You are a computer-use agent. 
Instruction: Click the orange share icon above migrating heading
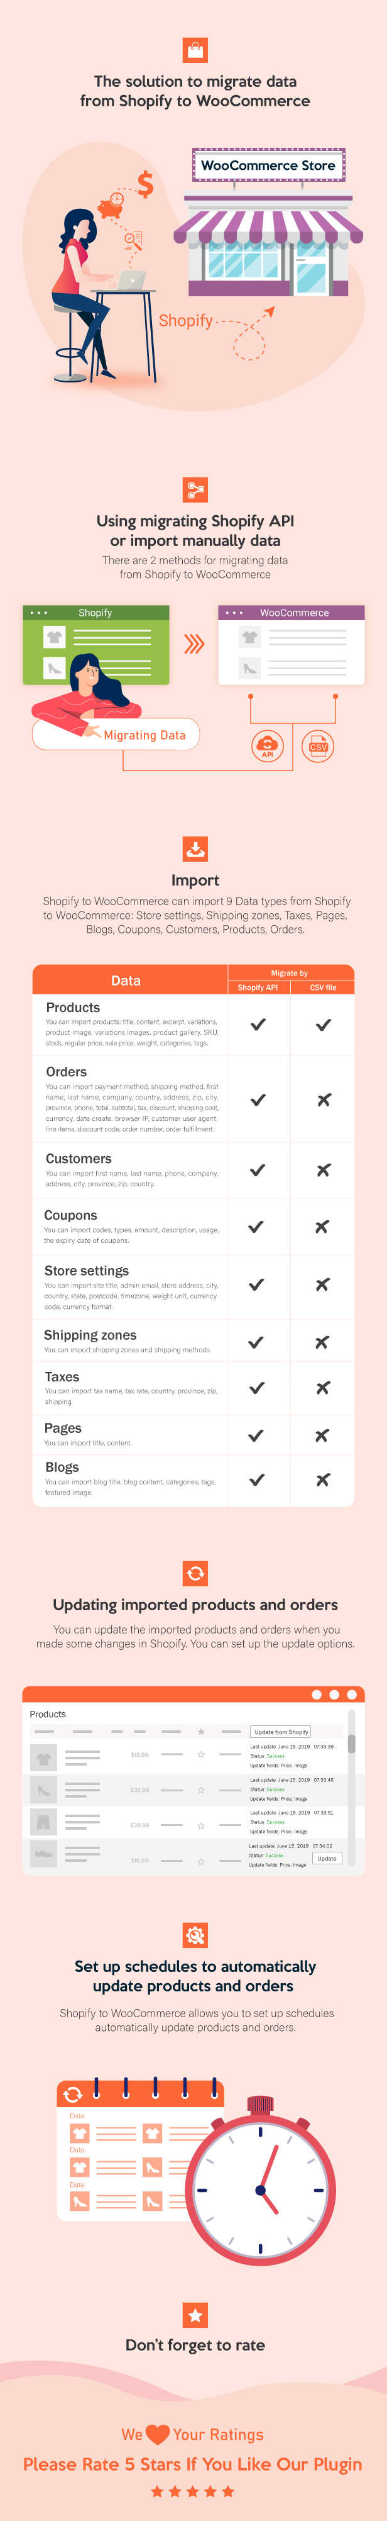(x=195, y=489)
